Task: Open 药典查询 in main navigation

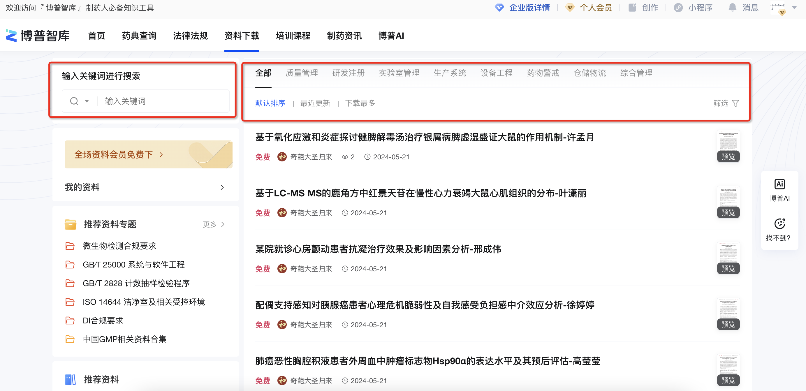Action: point(139,36)
